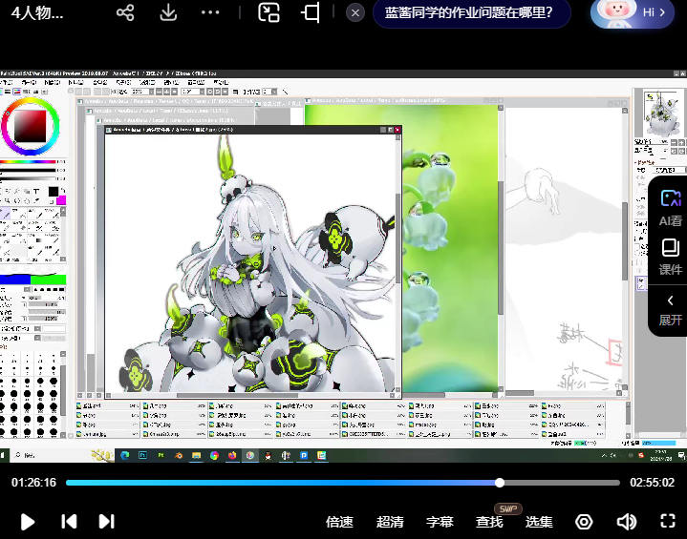Screen dimensions: 687x539
Task: Skip to the previous video
Action: 69,521
